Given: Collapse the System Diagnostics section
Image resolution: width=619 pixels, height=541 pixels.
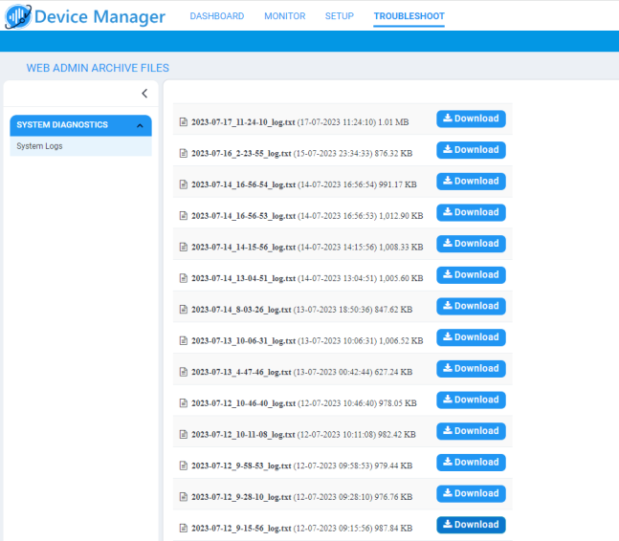Looking at the screenshot, I should (x=141, y=125).
